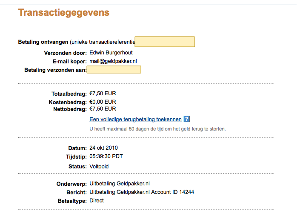Click buyer email mail@geldpakker.nl
The width and height of the screenshot is (300, 216).
point(113,61)
